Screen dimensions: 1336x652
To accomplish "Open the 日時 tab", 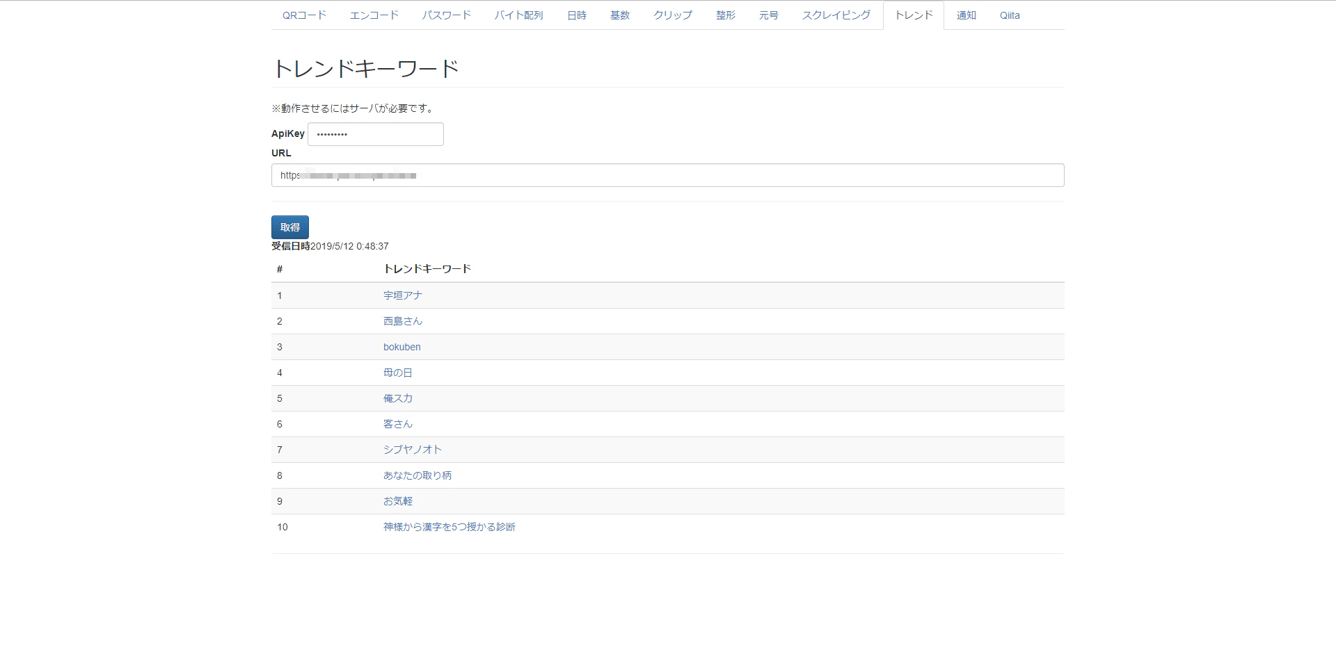I will coord(576,15).
